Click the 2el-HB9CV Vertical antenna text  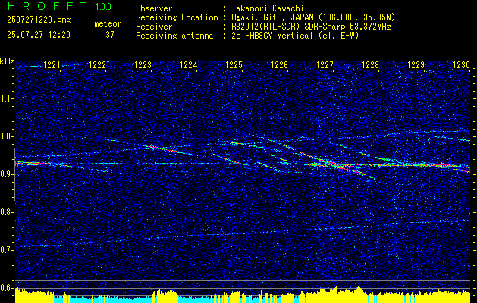pyautogui.click(x=295, y=36)
